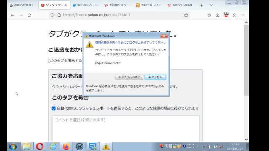This screenshot has height=151, width=269.
Task: Open a new tab with plus button
Action: (x=202, y=5)
